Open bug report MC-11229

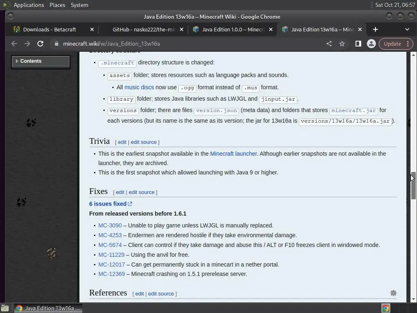(x=111, y=255)
